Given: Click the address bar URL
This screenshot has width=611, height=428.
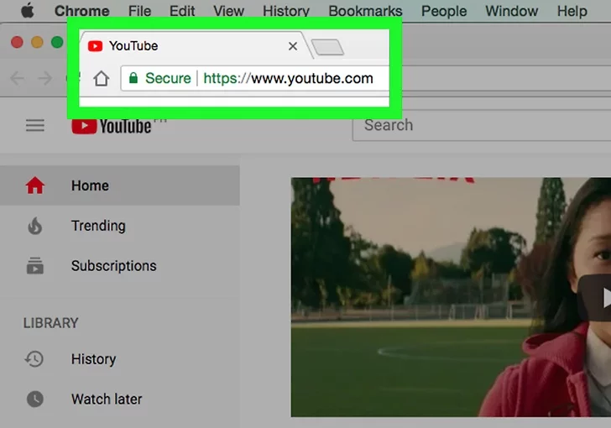Looking at the screenshot, I should pos(288,78).
